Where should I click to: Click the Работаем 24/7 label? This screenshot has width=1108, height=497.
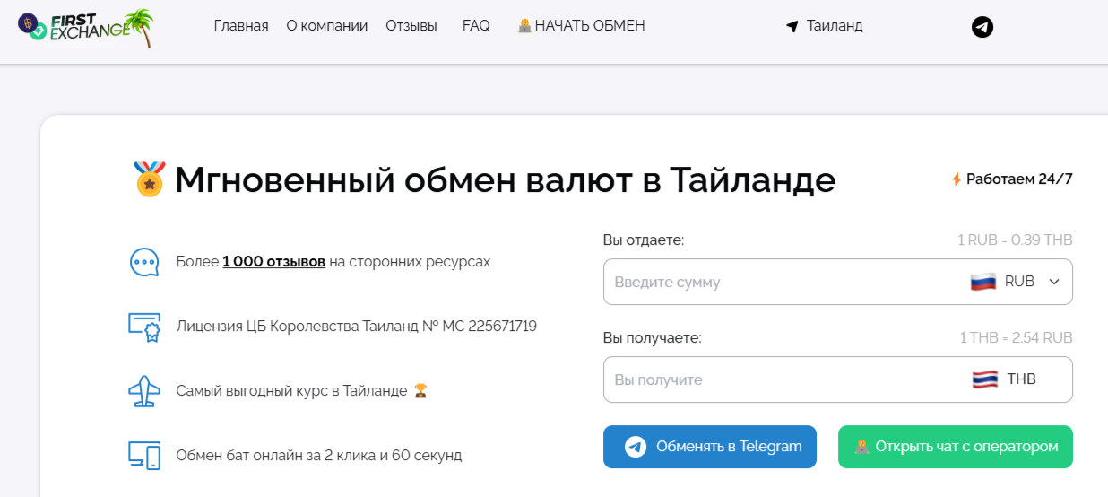(1019, 179)
